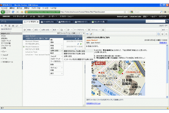Click the sort direction toggle icon in list header
This screenshot has height=113, width=169.
83,33
